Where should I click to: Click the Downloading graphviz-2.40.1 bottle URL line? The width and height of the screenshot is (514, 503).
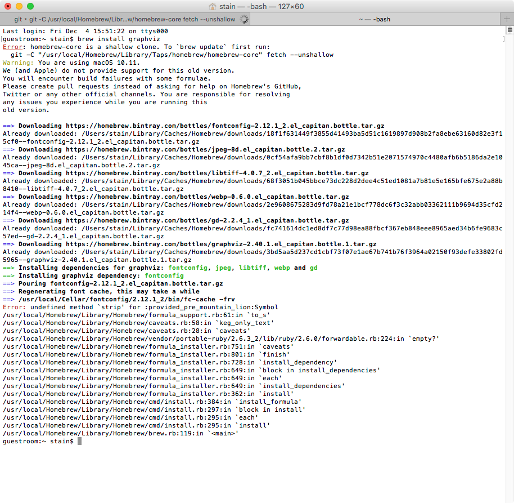pos(190,244)
